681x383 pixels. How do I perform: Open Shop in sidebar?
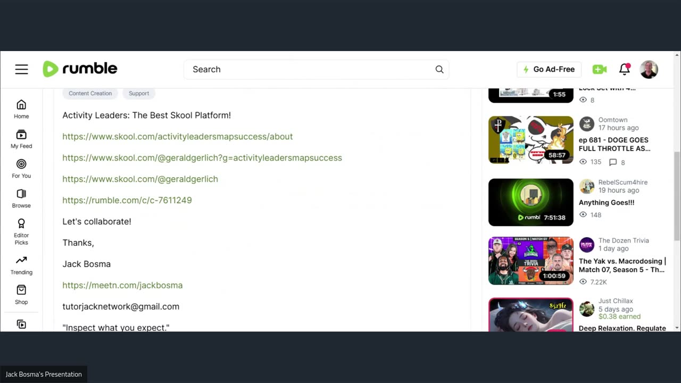click(21, 295)
